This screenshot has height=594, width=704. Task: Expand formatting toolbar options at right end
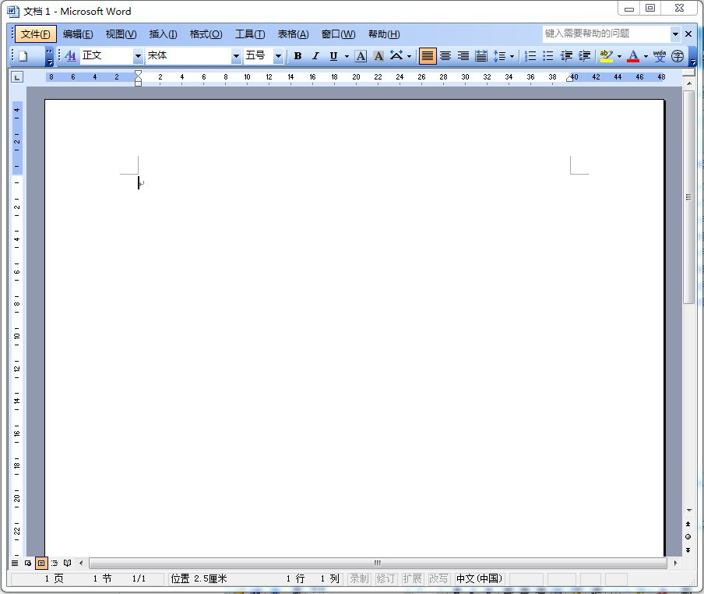pos(693,57)
